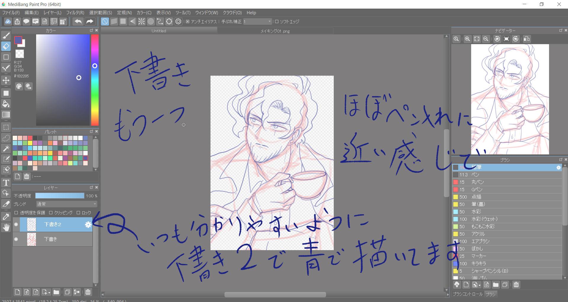Screen dimensions: 568x302
Task: Enable 透明度を保護 checkbox
Action: (16, 213)
